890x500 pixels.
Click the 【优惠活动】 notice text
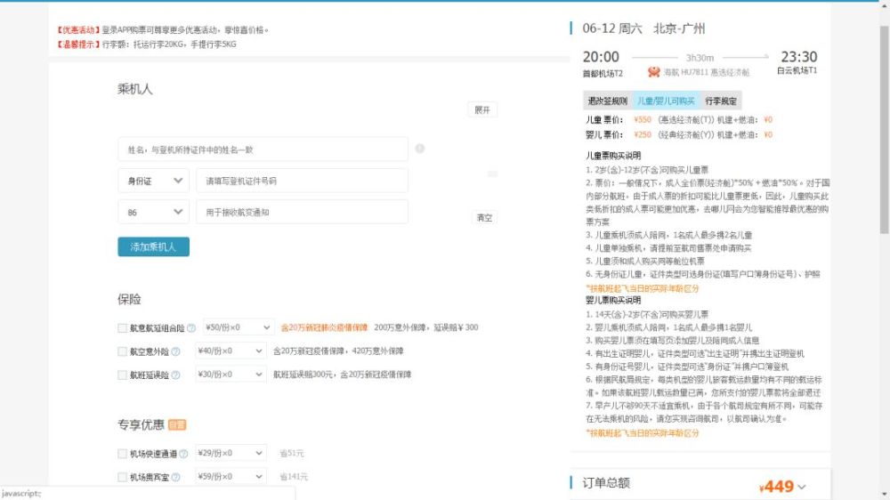(x=78, y=30)
